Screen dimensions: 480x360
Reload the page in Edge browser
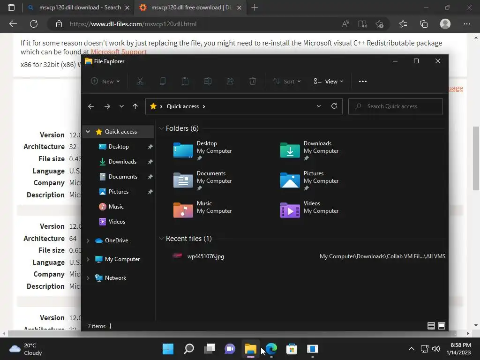coord(34,24)
